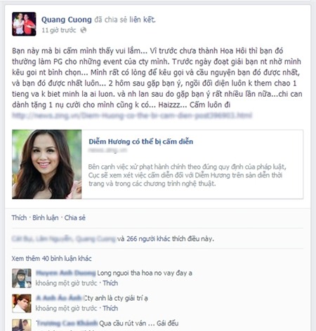Click first commenter's avatar with glasses
316x331 pixels.
22,278
